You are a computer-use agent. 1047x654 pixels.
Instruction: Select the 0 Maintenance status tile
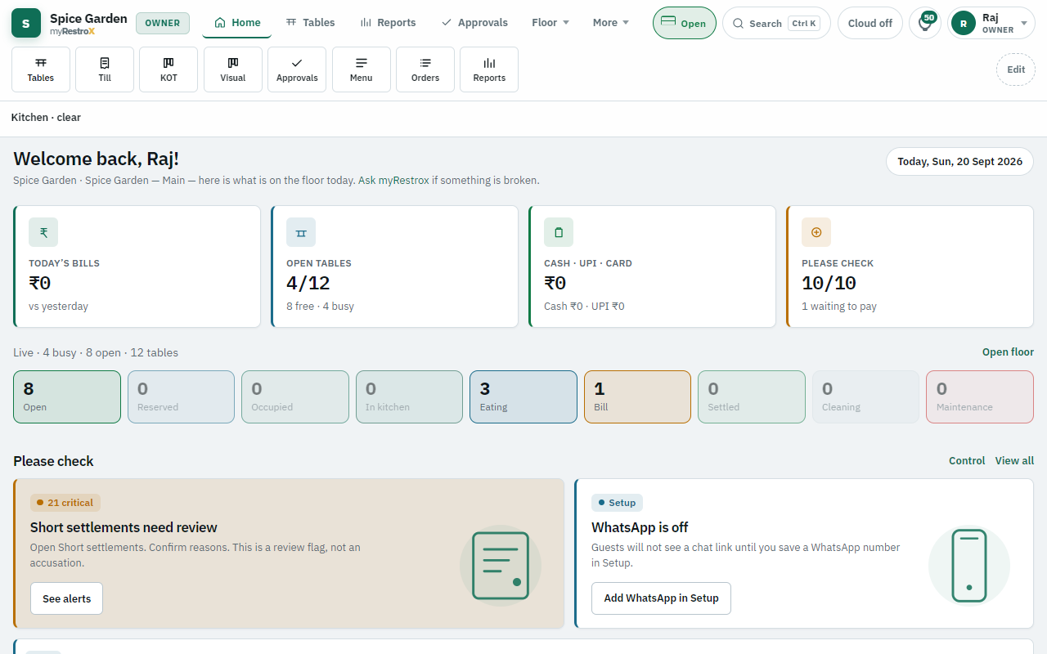pyautogui.click(x=980, y=397)
